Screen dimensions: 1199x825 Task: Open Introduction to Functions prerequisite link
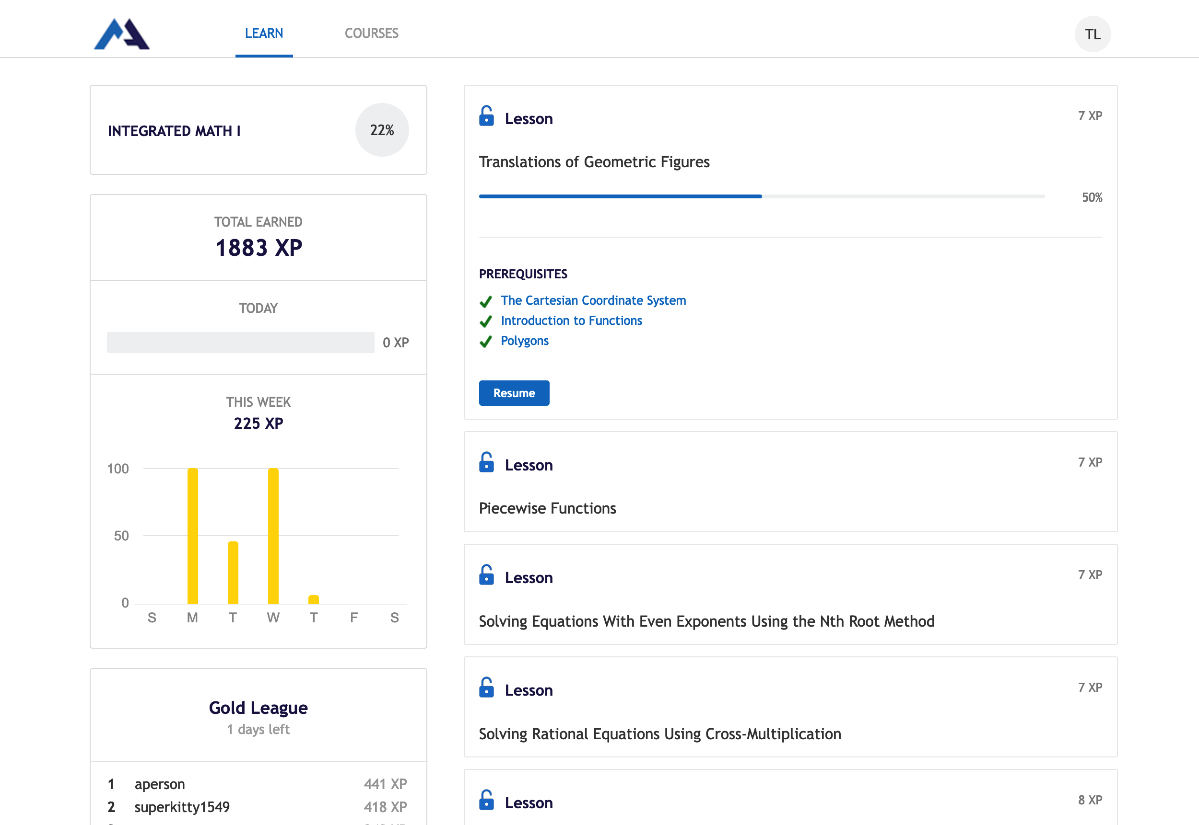click(x=571, y=321)
